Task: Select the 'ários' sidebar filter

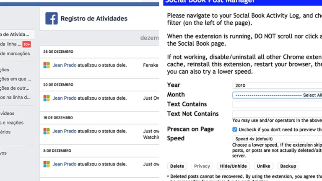Action: coord(5,132)
